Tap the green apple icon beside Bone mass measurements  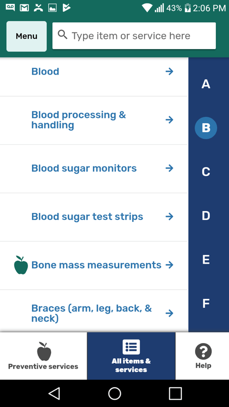click(x=21, y=265)
